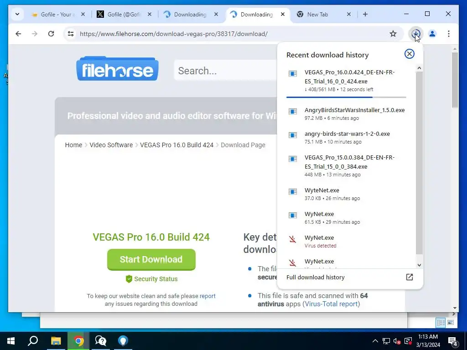Open File Explorer from the taskbar

[x=56, y=341]
